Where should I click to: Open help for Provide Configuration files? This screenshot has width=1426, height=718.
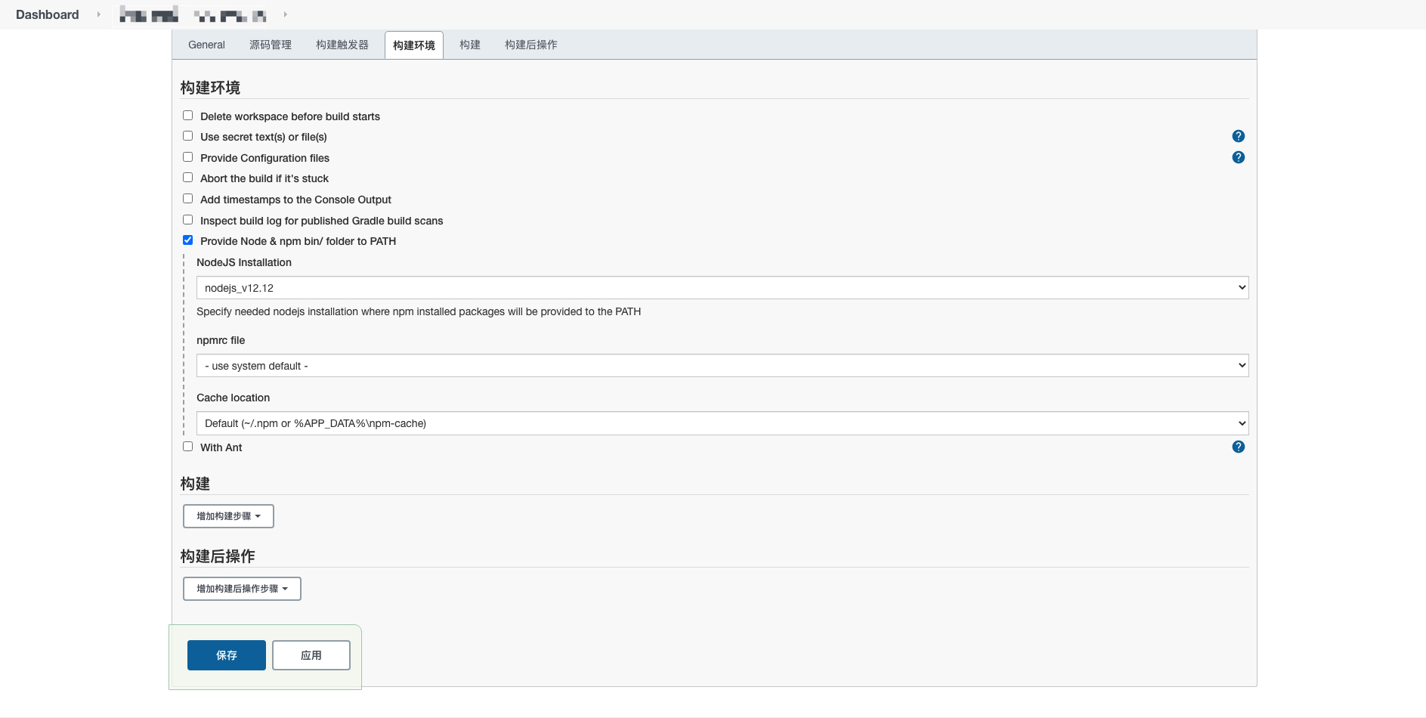(1238, 157)
